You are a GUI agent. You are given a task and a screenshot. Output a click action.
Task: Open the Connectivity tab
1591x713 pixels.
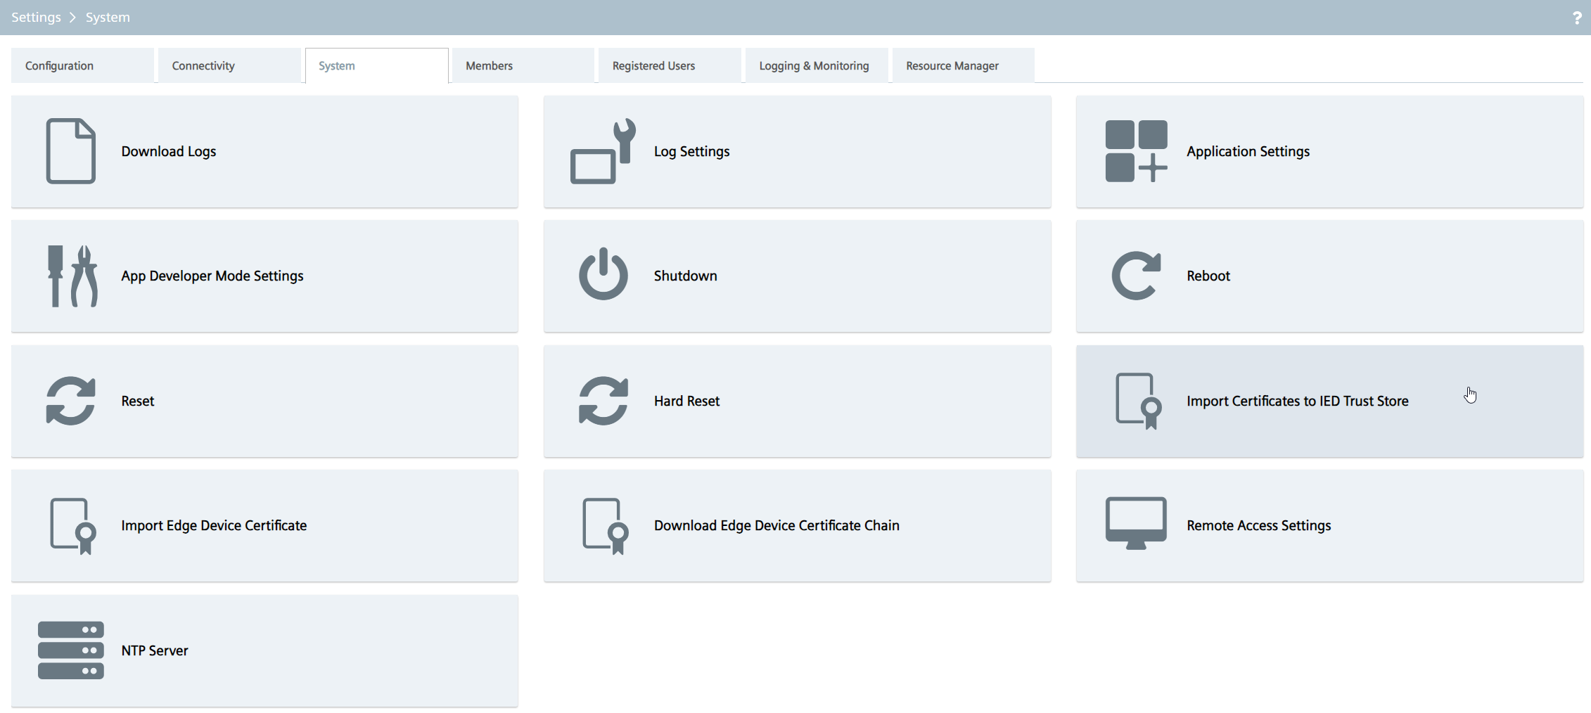pyautogui.click(x=203, y=65)
